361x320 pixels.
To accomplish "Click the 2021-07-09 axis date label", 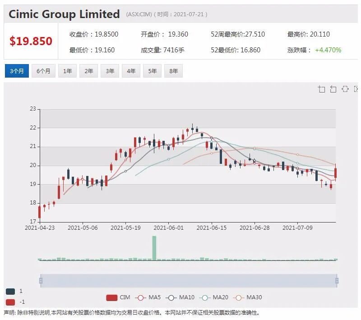I will (x=297, y=227).
